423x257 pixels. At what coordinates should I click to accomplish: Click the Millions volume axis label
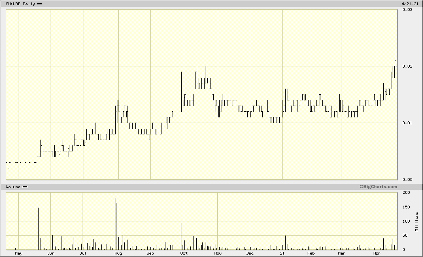[417, 221]
